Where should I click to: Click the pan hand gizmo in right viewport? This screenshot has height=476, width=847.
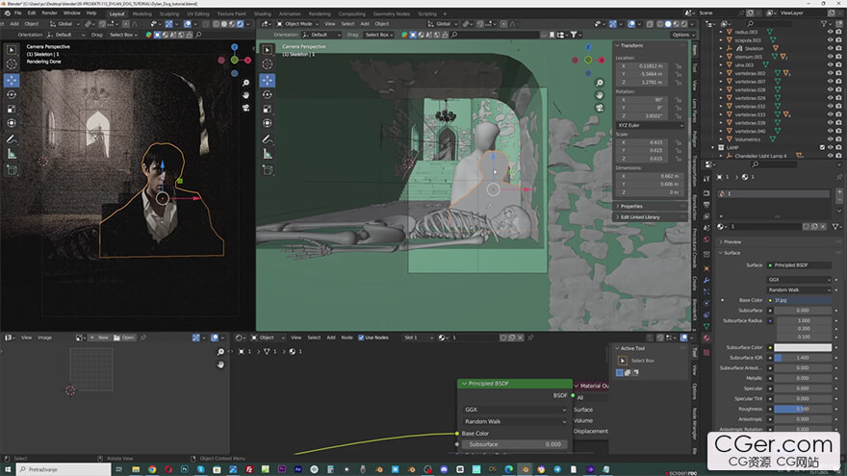600,95
